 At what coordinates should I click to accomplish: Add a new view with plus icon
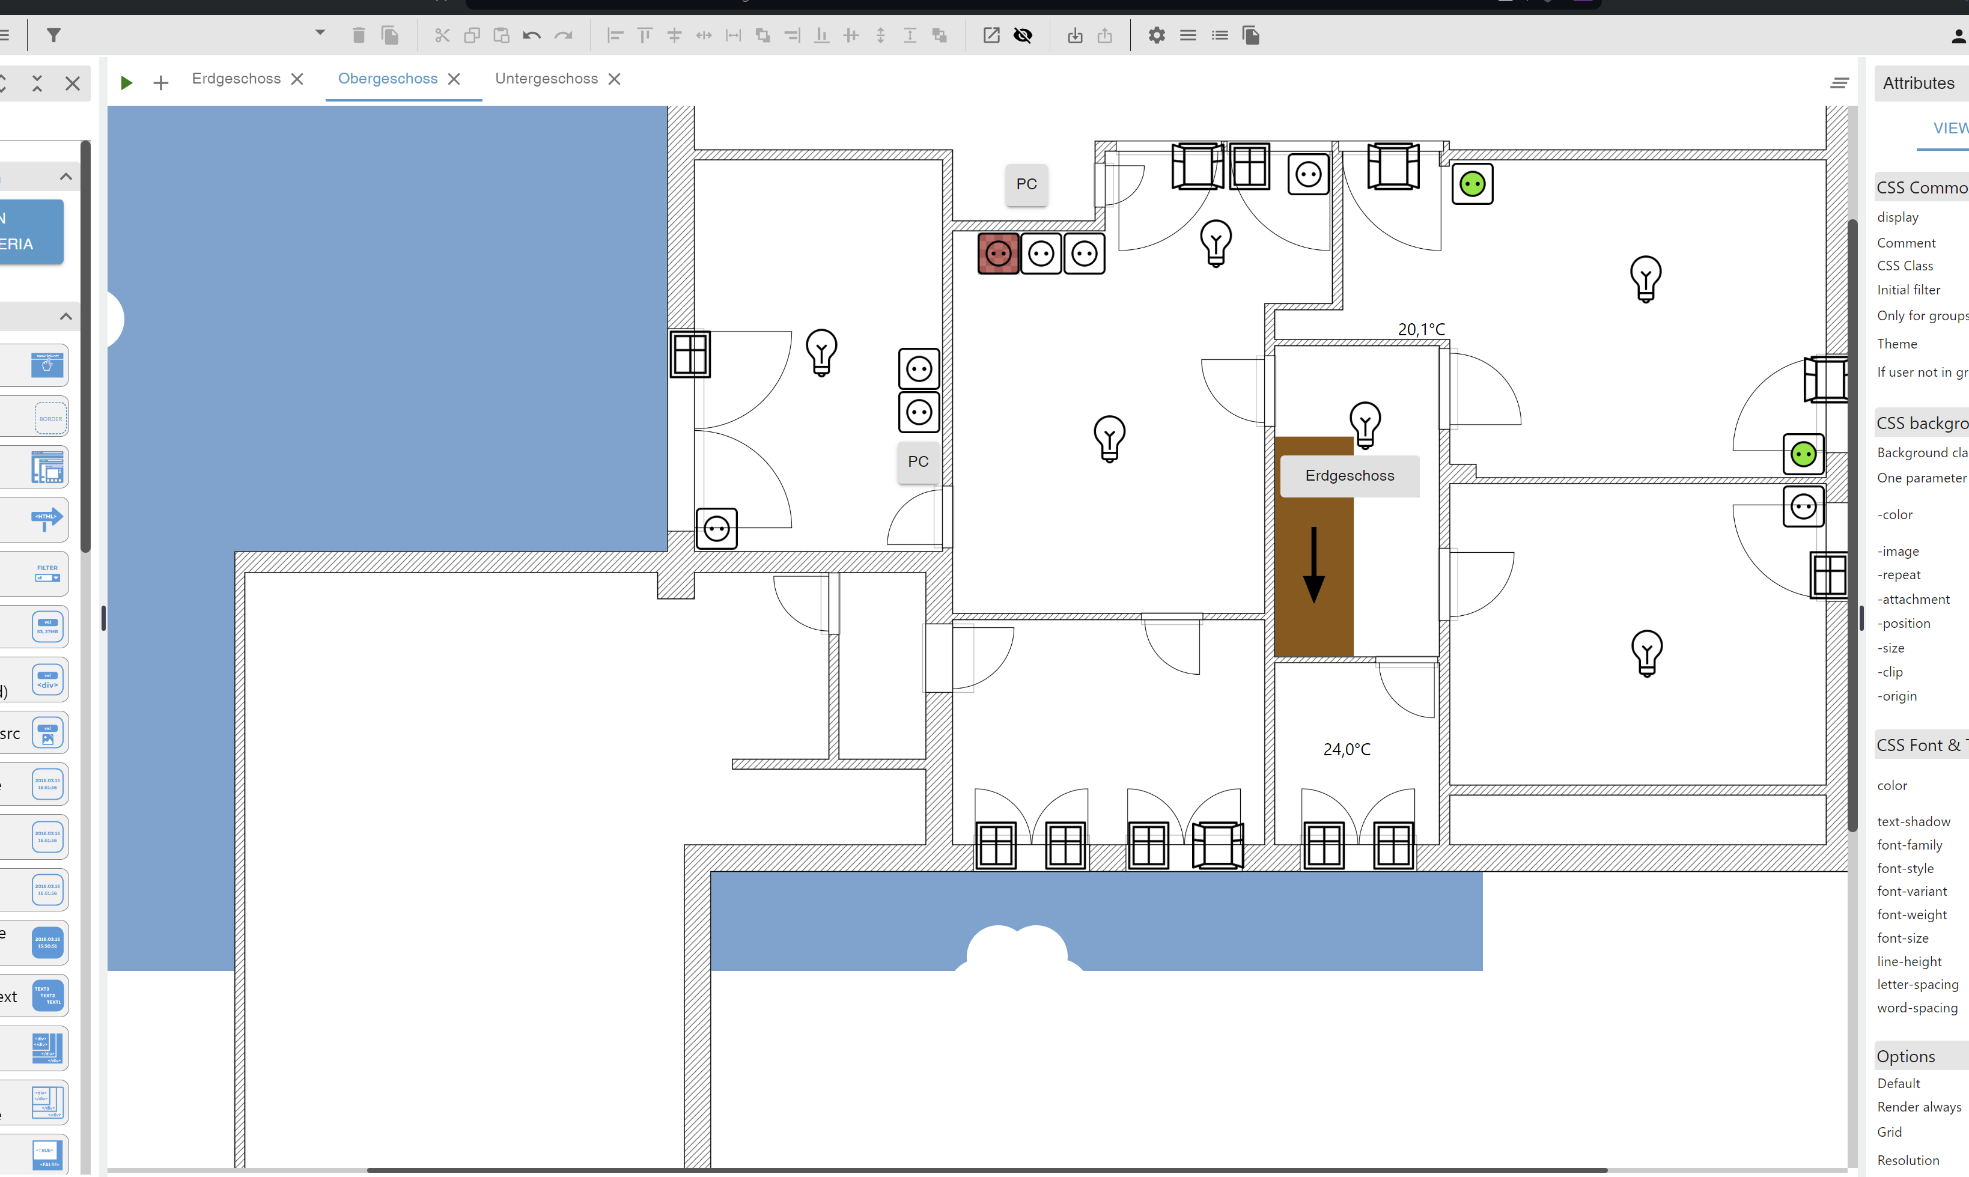point(160,82)
